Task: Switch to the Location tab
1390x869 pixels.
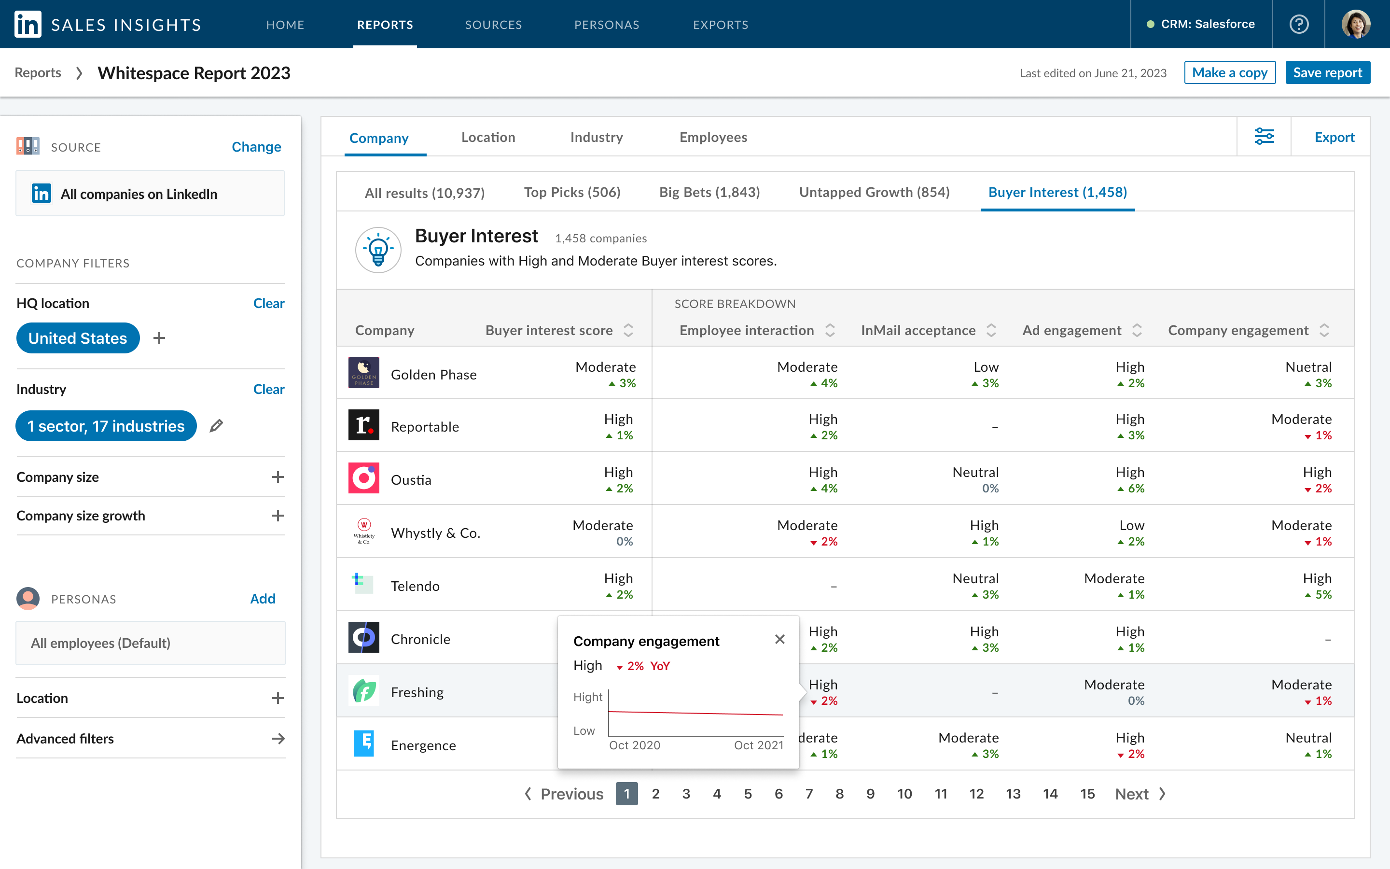Action: [x=488, y=138]
